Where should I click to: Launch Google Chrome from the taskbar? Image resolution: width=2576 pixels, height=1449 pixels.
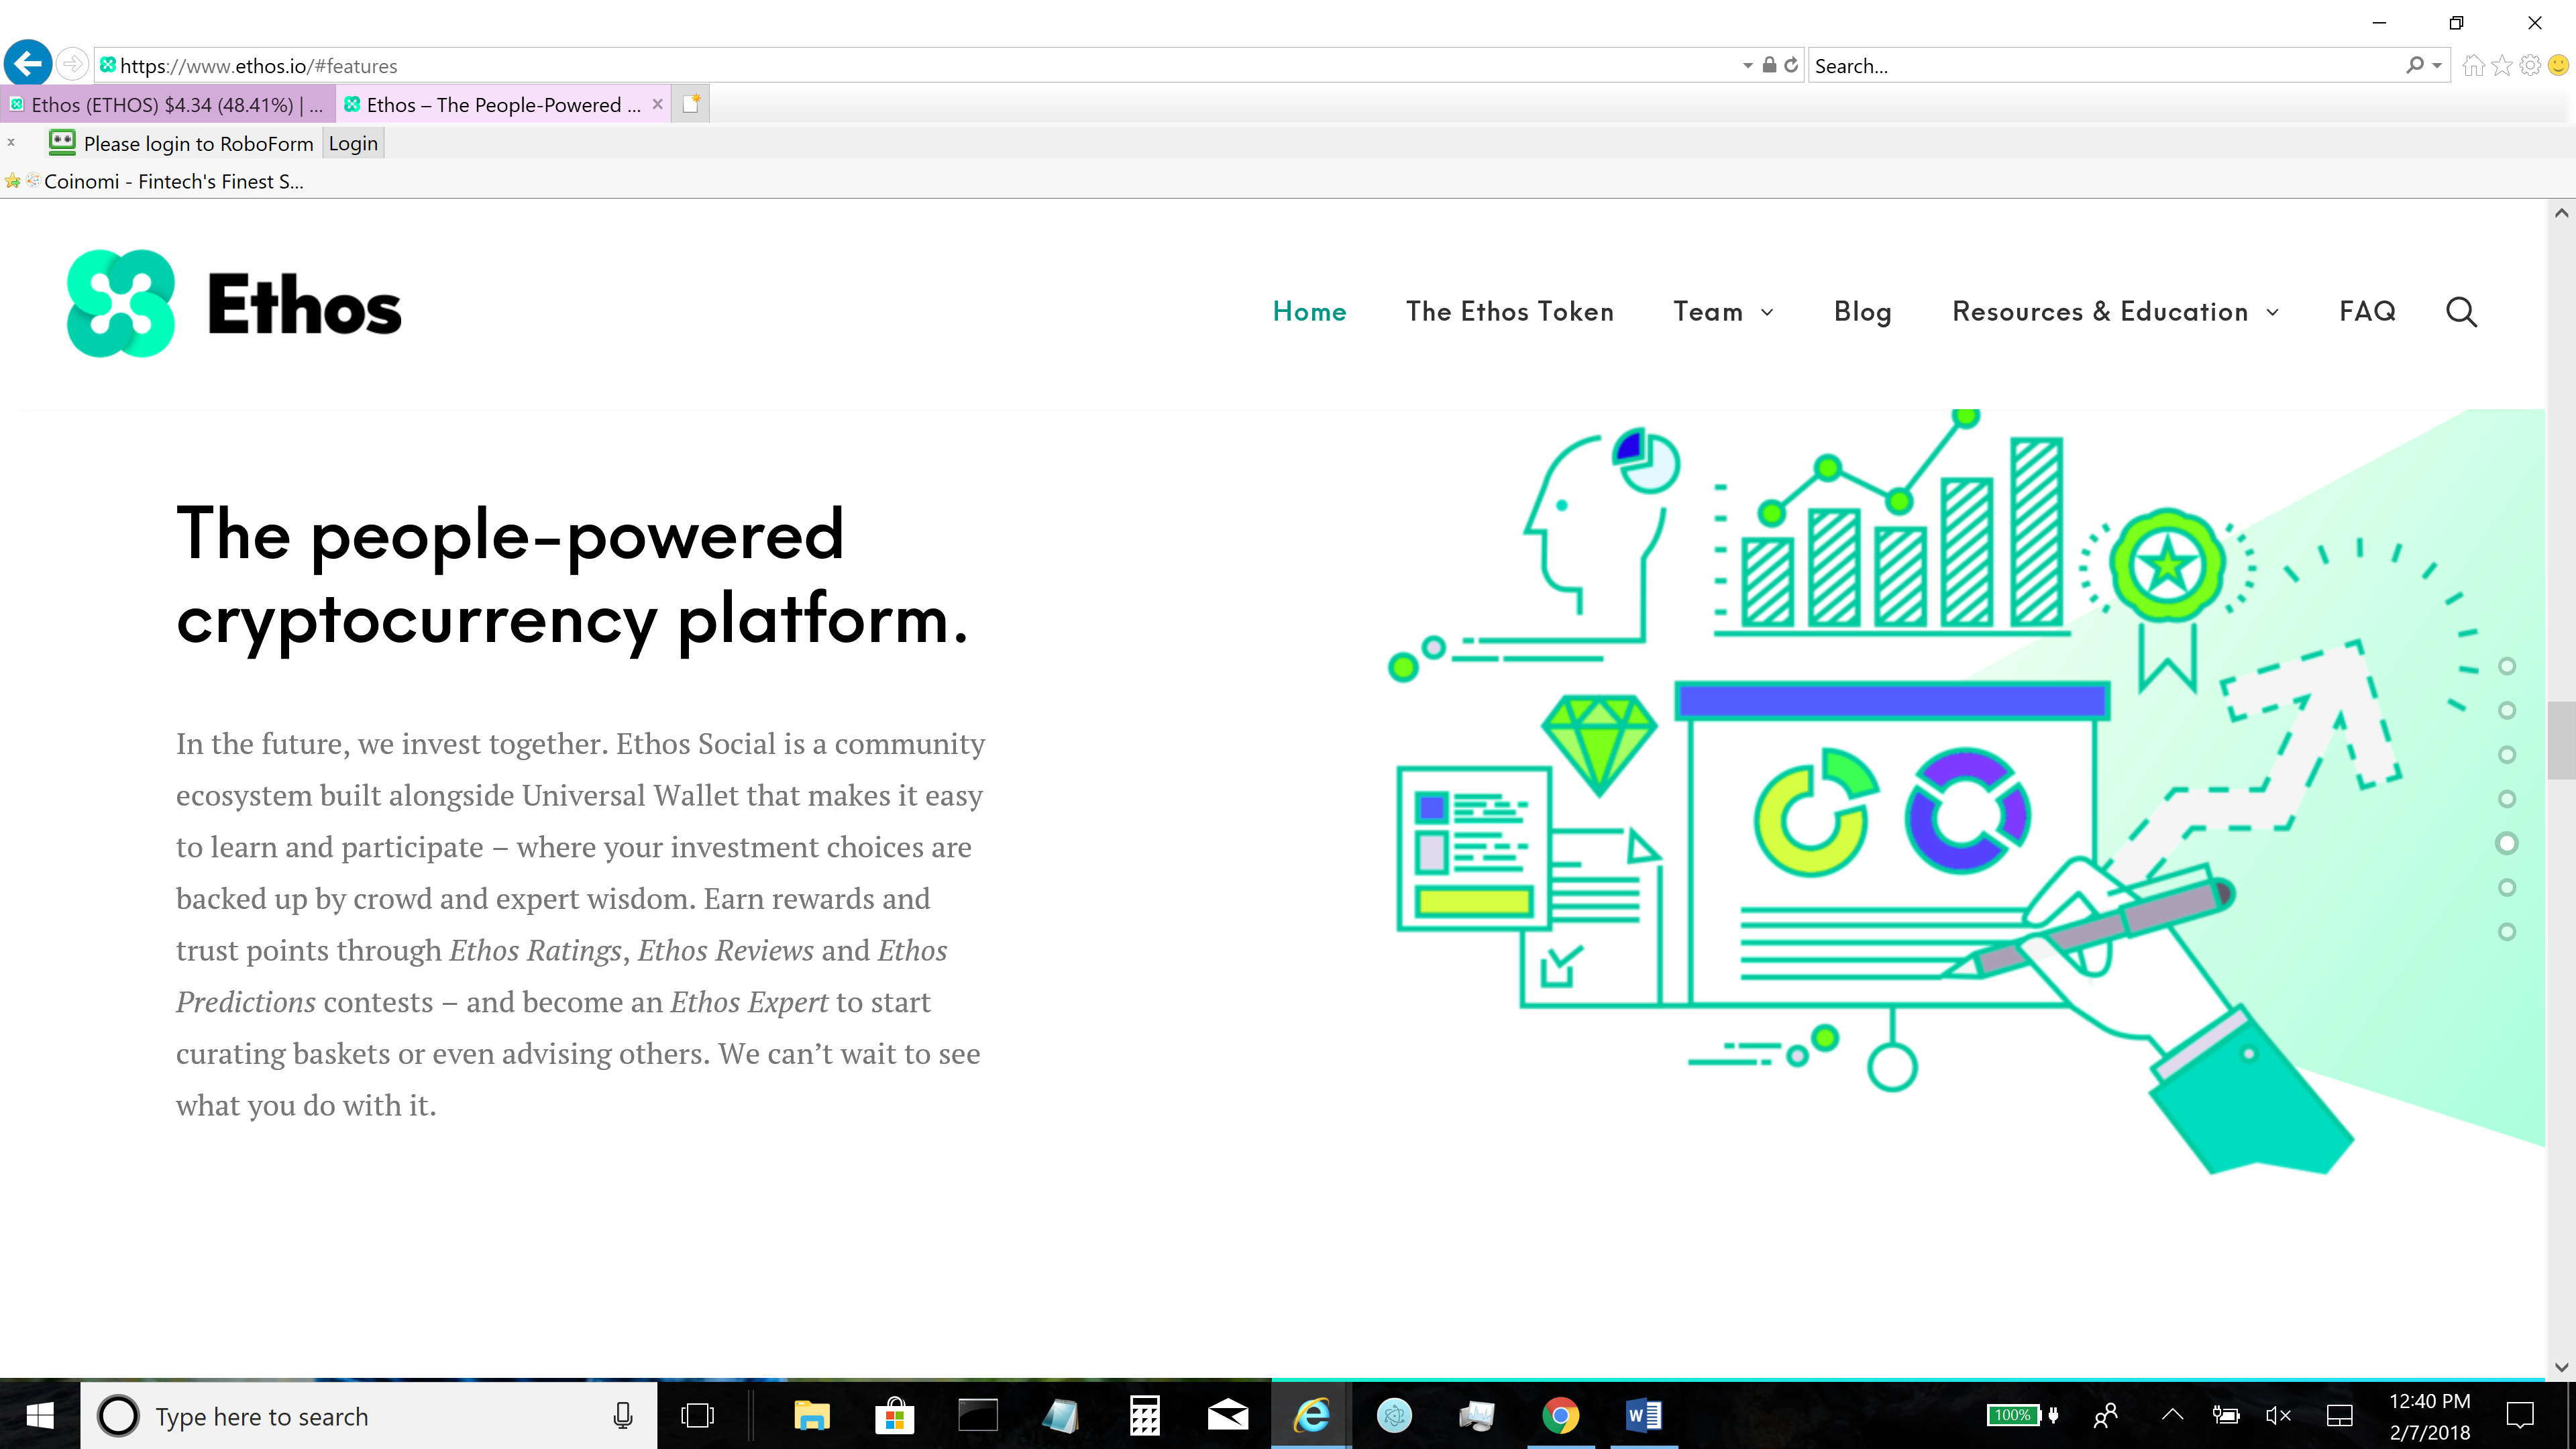1561,1415
